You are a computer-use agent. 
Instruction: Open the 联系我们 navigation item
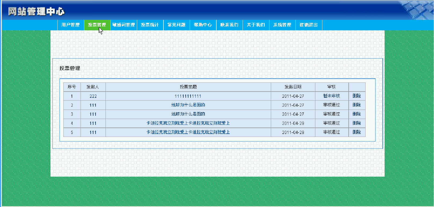[x=229, y=25]
